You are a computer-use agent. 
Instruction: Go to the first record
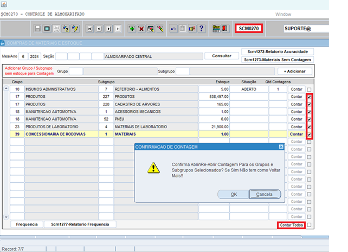89,29
